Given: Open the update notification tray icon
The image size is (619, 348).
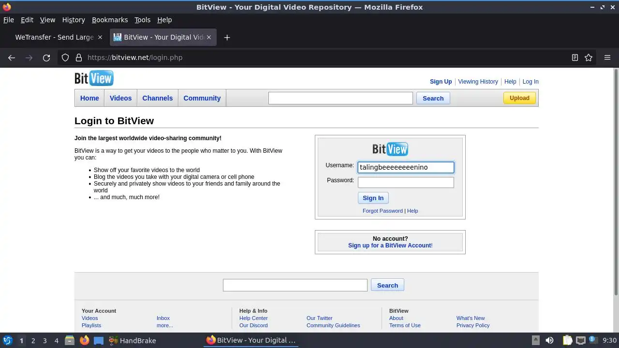Looking at the screenshot, I should (x=593, y=340).
